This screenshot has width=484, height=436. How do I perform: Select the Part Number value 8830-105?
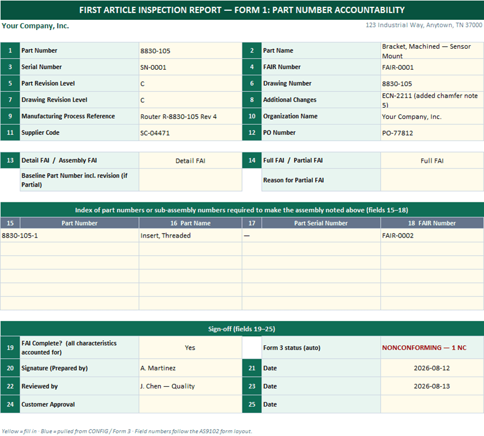tap(190, 50)
